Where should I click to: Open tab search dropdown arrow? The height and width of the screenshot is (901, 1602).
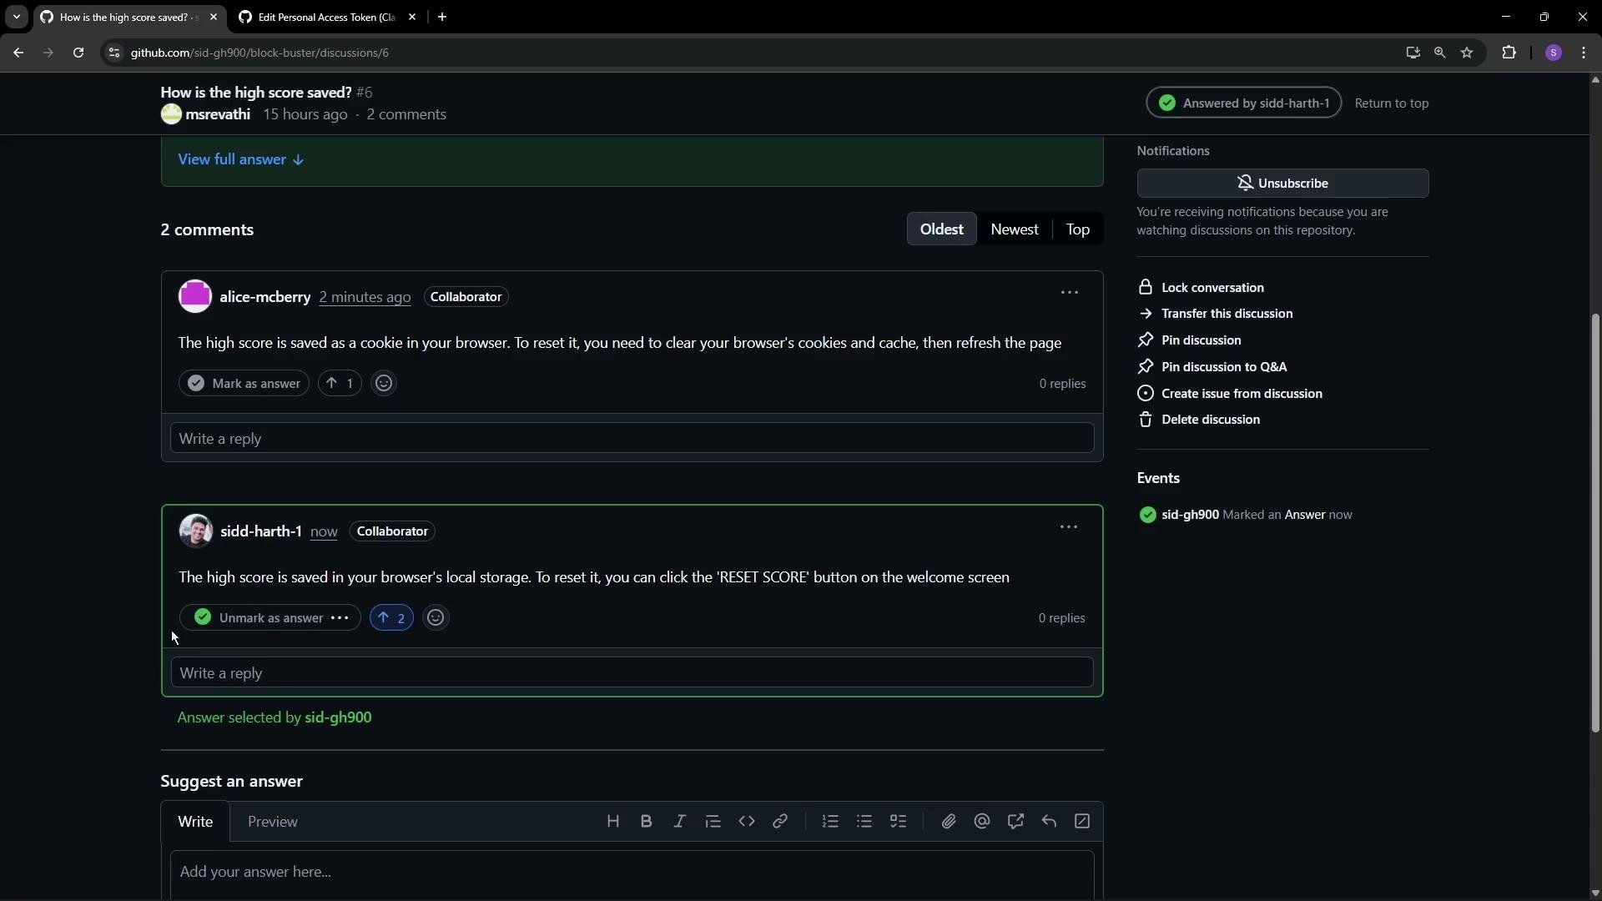17,17
